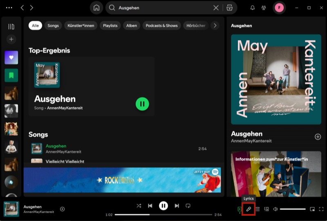Open the playback queue
Viewport: 327px width, 221px height.
point(258,209)
